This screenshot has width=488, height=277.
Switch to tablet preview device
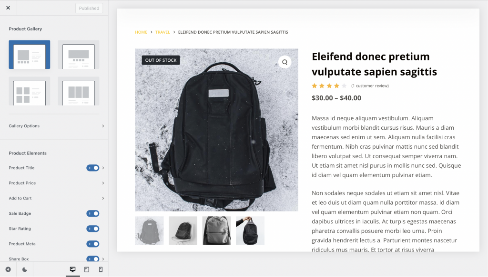(x=87, y=269)
